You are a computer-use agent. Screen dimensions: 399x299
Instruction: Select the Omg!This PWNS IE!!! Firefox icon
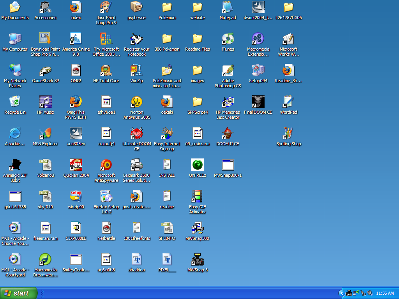point(76,102)
